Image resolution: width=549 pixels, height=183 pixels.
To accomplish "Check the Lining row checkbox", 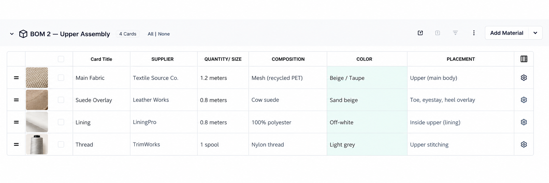I will [61, 122].
